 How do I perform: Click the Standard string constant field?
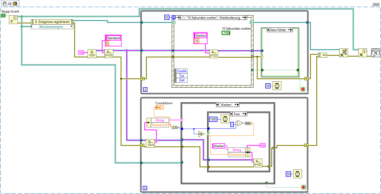click(113, 38)
